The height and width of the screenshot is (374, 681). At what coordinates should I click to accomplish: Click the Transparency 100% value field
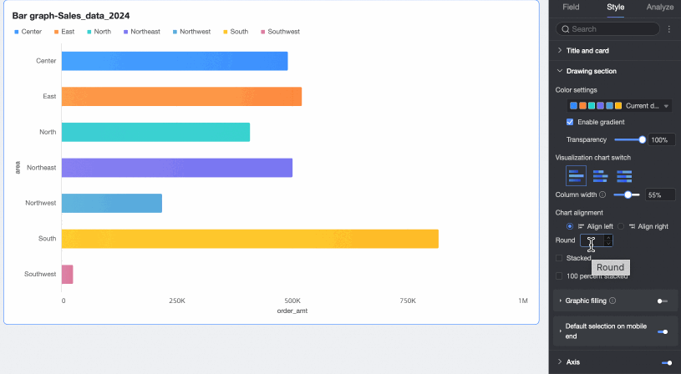coord(662,139)
